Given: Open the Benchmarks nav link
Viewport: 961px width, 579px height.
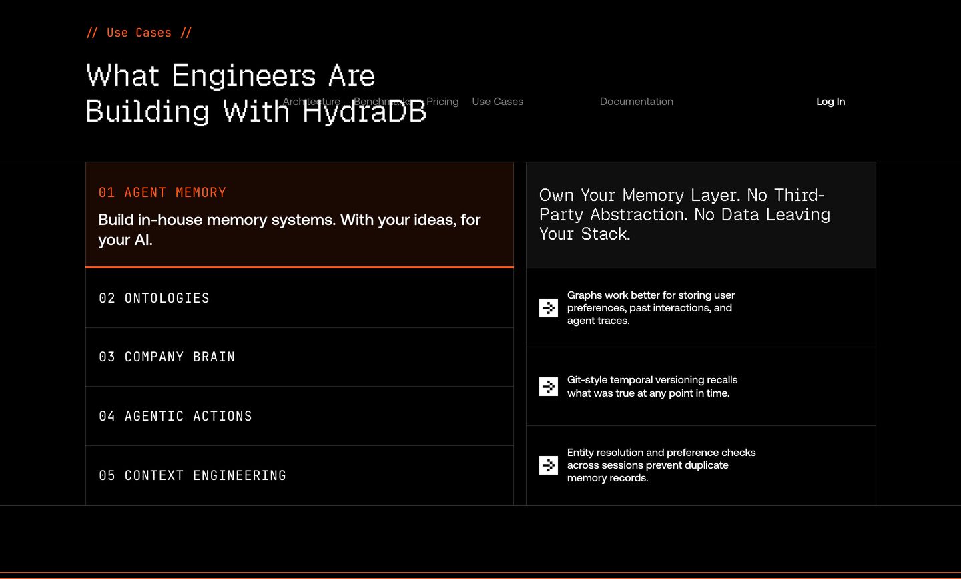Looking at the screenshot, I should point(384,102).
